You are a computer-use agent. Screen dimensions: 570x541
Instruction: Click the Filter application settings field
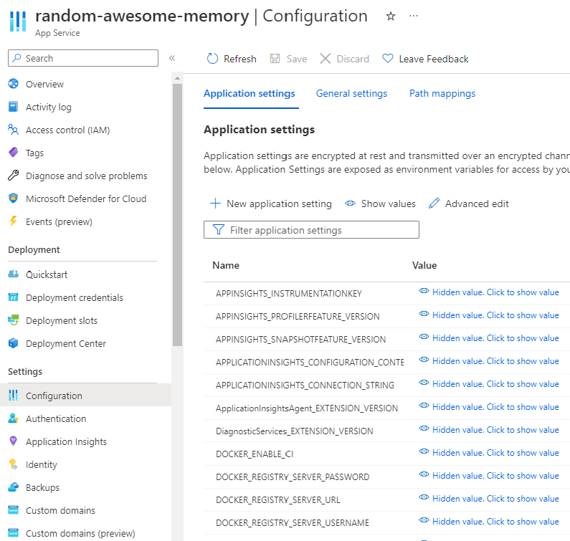coord(311,229)
